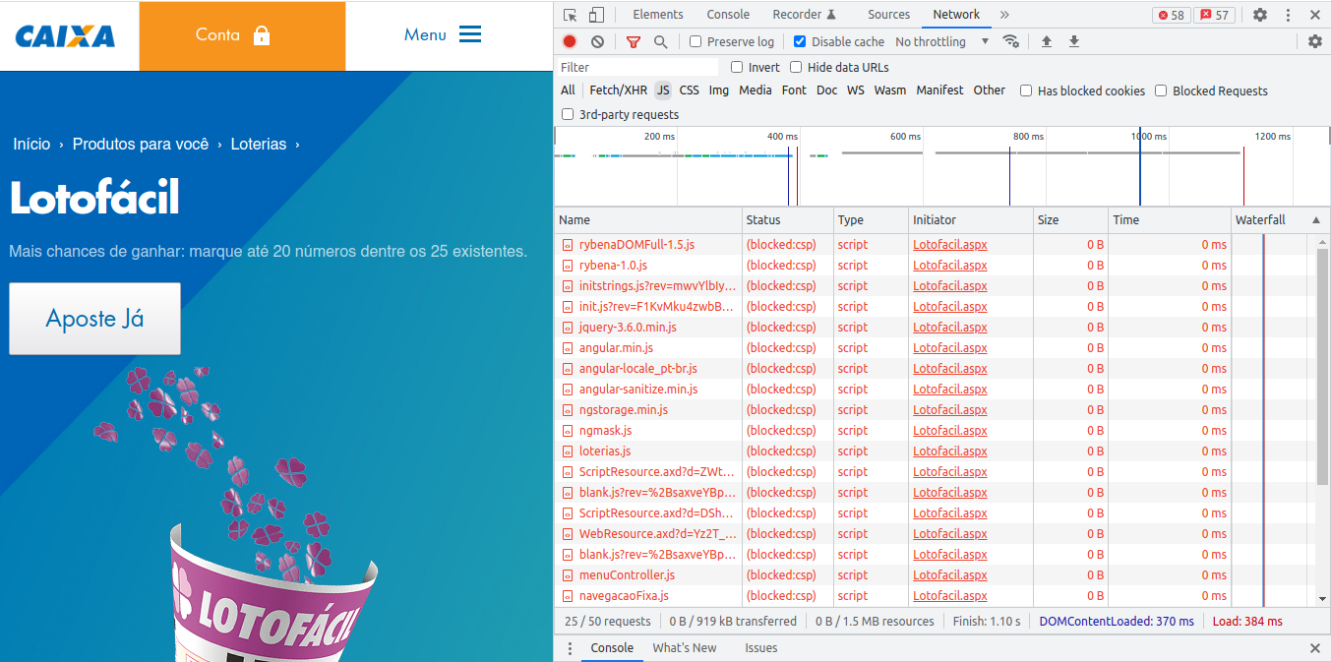Screen dimensions: 1331x662
Task: Open the Issues drawer tab
Action: 761,648
